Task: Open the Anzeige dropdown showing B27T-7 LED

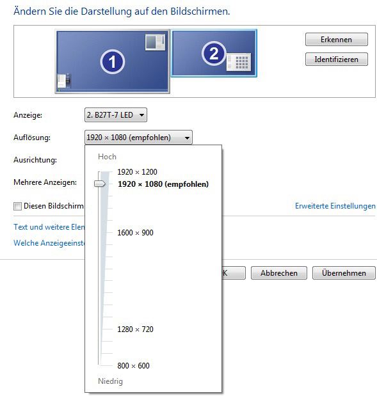Action: (116, 115)
